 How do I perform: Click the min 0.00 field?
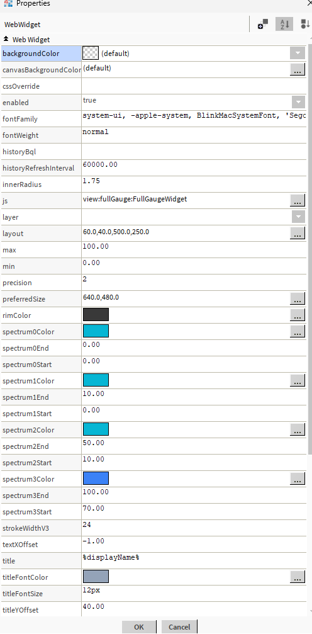coord(194,266)
